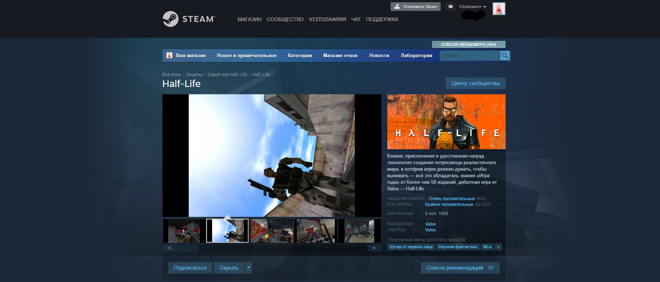Viewport: 660px width, 282px height.
Task: Click the РАЗРАБОТЧИК label
Action: coord(401,224)
